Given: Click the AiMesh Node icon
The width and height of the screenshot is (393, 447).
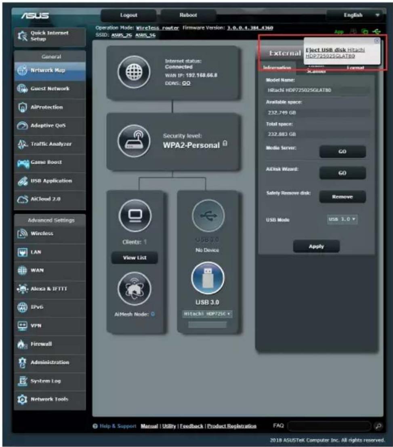Looking at the screenshot, I should pos(134,289).
